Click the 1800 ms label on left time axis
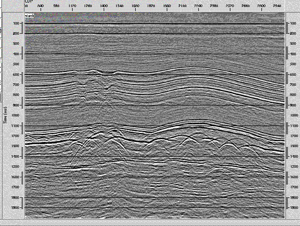Image resolution: width=300 pixels, height=226 pixels. (16, 197)
